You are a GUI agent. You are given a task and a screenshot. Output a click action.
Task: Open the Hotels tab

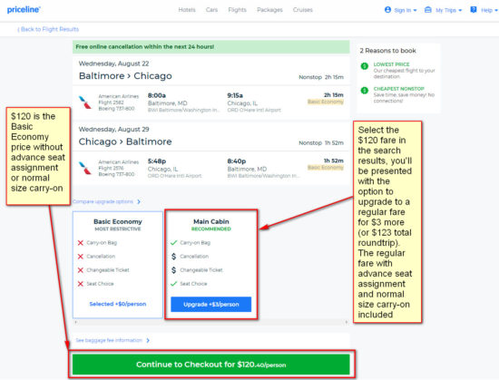tap(187, 10)
